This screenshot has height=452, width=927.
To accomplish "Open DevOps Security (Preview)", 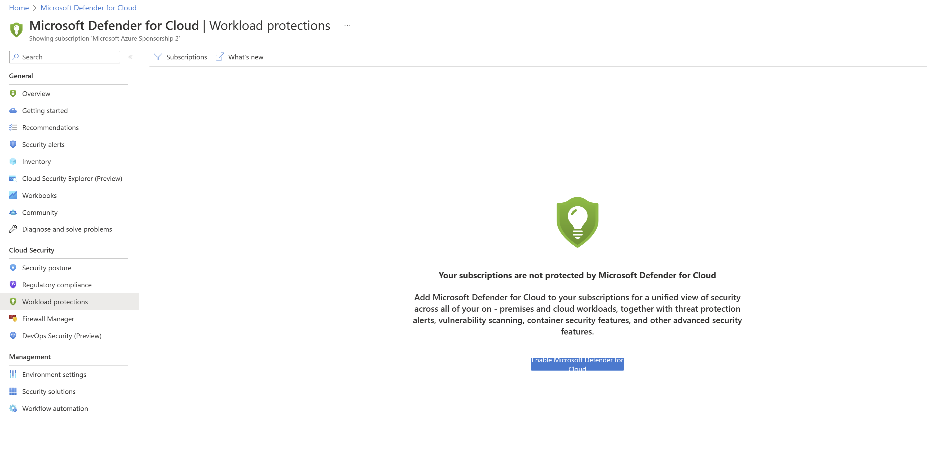I will (61, 335).
